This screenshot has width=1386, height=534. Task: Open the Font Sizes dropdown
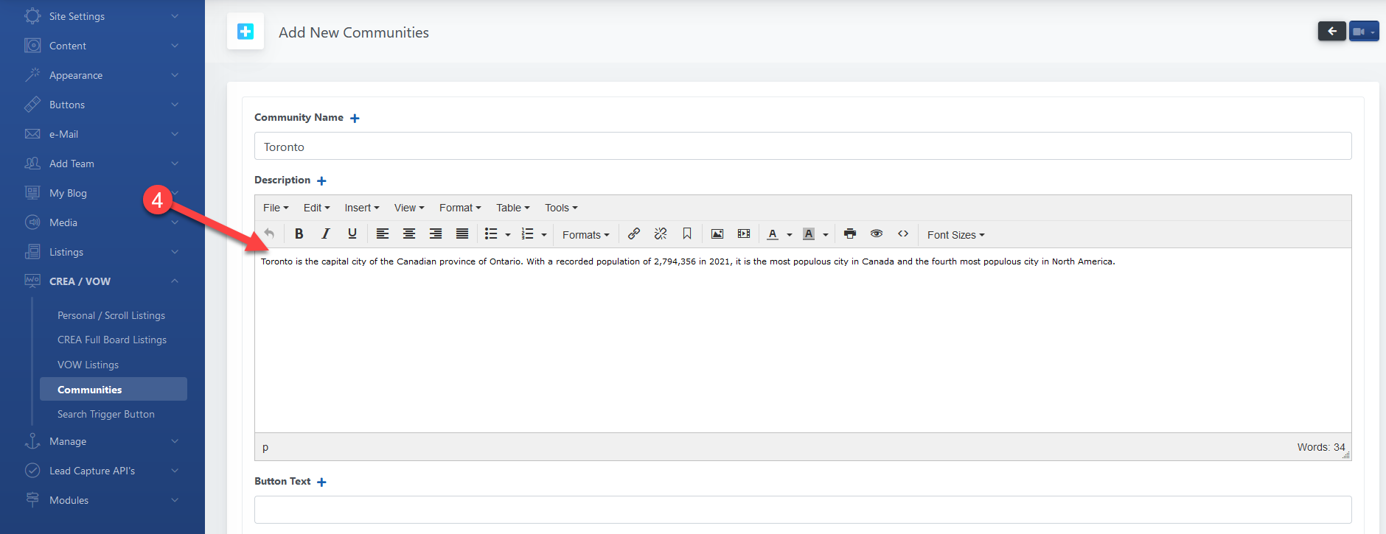click(x=955, y=235)
